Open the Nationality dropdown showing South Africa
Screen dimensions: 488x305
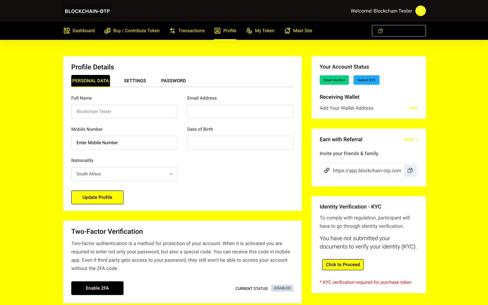pyautogui.click(x=124, y=174)
